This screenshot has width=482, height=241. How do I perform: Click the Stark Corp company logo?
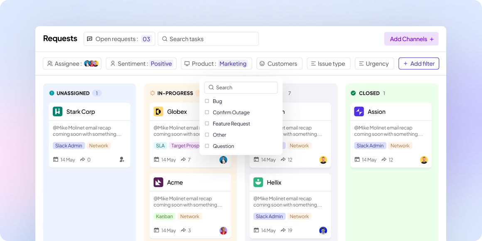tap(57, 112)
